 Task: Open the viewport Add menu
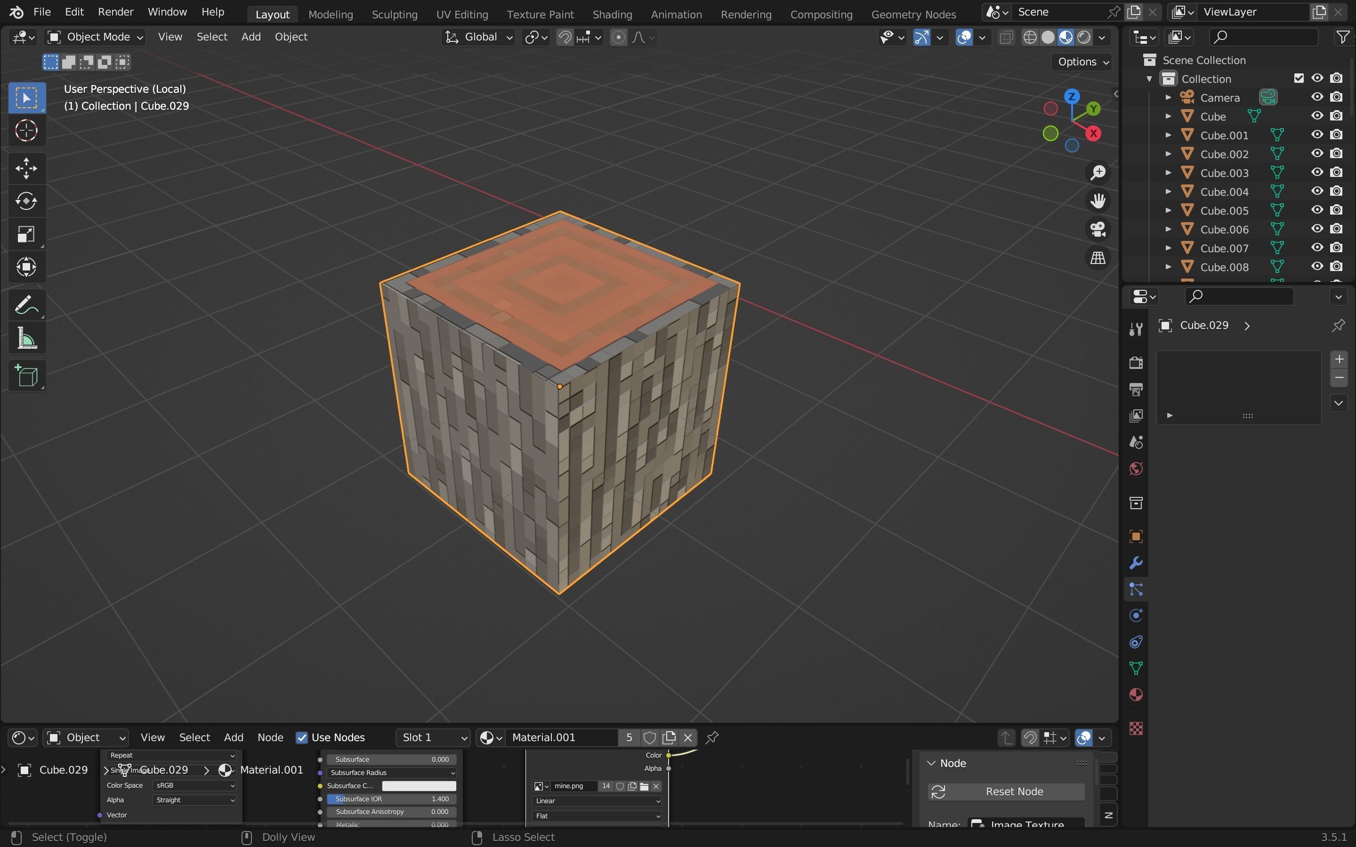[x=250, y=37]
